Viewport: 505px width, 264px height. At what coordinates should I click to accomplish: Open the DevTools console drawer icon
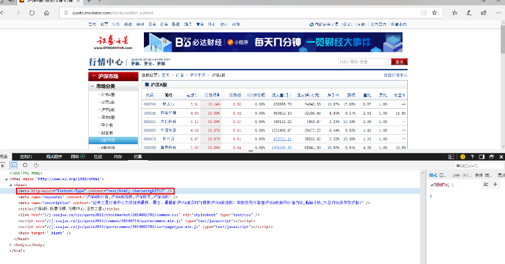tap(451, 156)
